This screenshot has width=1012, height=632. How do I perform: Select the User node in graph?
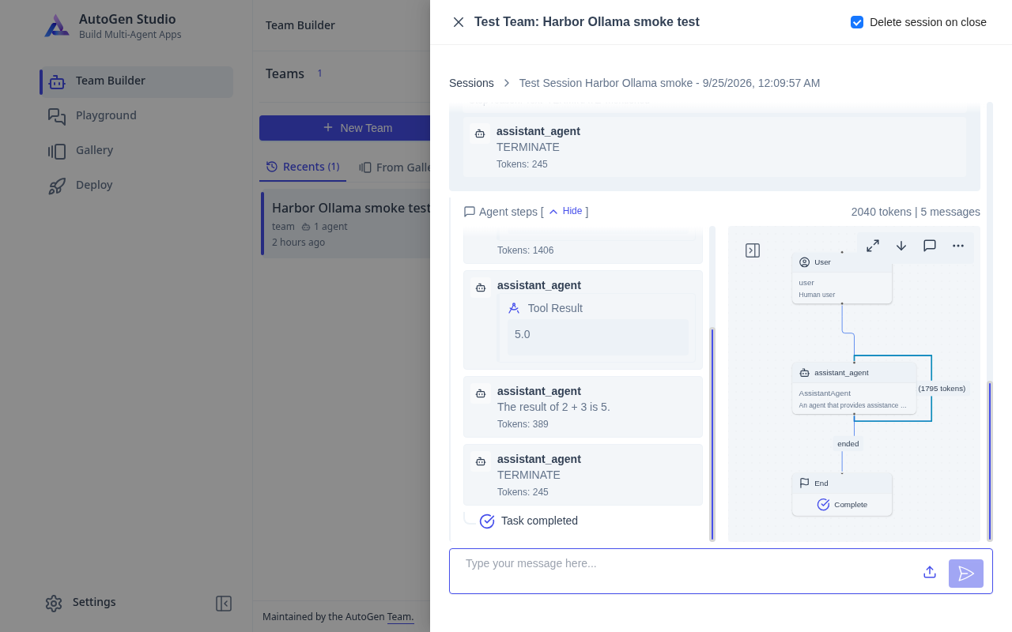pyautogui.click(x=842, y=278)
